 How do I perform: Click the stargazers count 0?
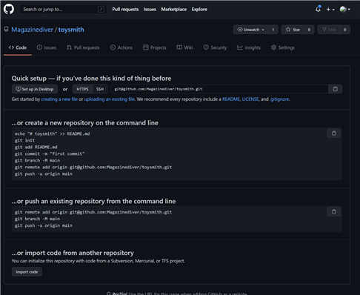(x=309, y=30)
